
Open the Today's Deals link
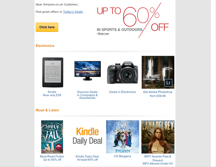tap(73, 12)
